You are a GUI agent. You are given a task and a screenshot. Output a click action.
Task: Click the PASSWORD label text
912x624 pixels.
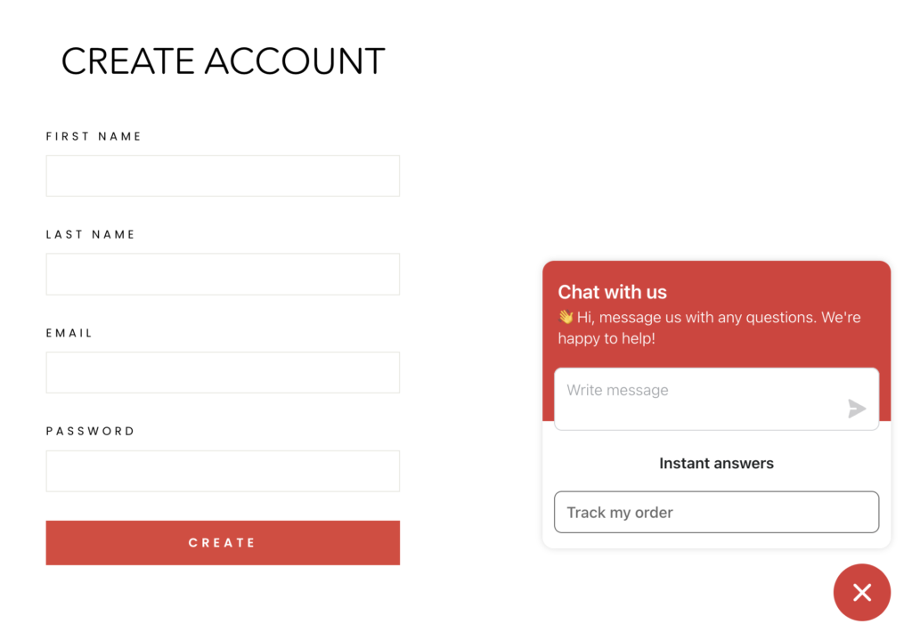point(91,431)
